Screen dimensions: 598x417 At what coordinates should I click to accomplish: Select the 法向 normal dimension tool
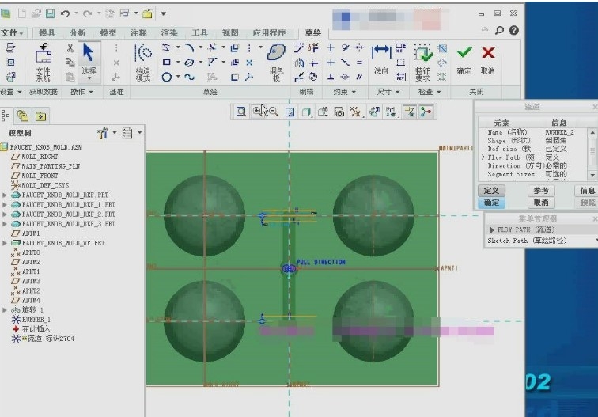381,59
